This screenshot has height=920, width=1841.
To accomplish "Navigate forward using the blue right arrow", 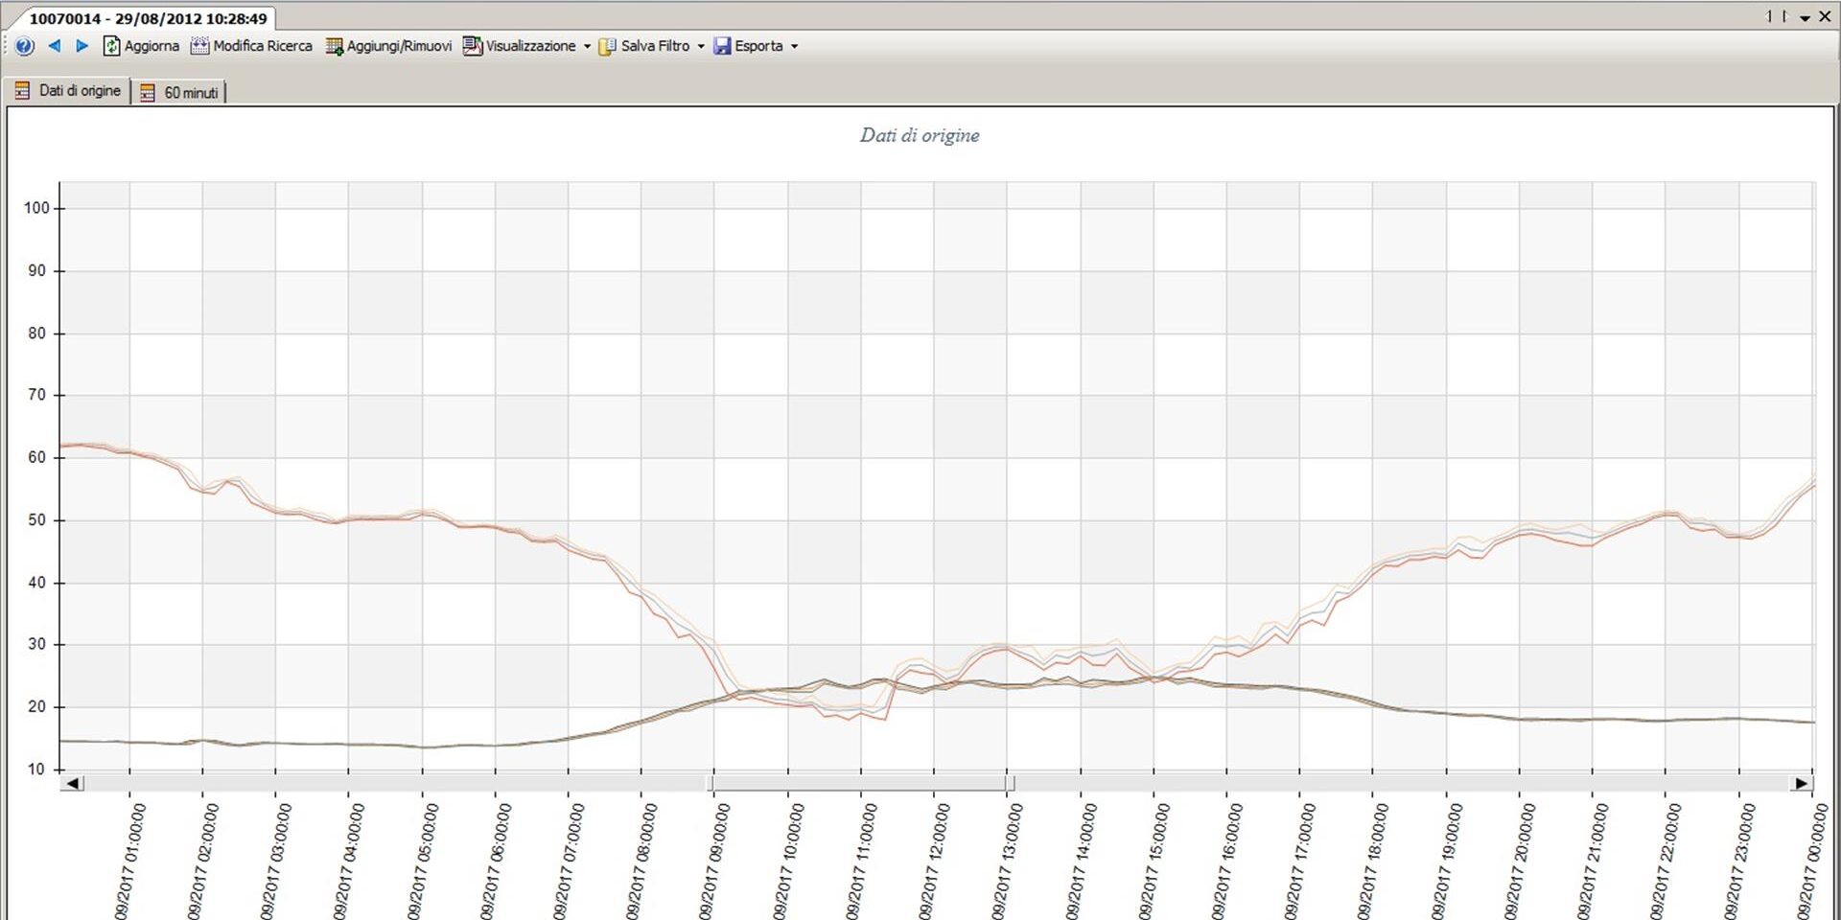I will click(82, 45).
